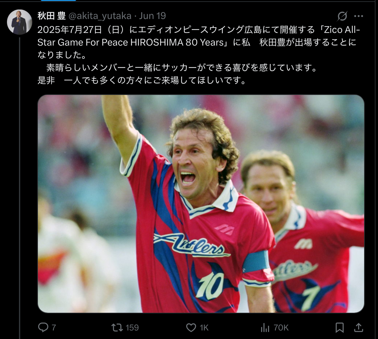
Task: Open the Jun 19 timestamp link
Action: [152, 16]
